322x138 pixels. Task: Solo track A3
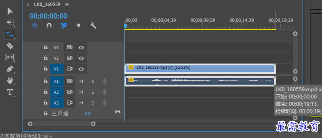[93, 103]
